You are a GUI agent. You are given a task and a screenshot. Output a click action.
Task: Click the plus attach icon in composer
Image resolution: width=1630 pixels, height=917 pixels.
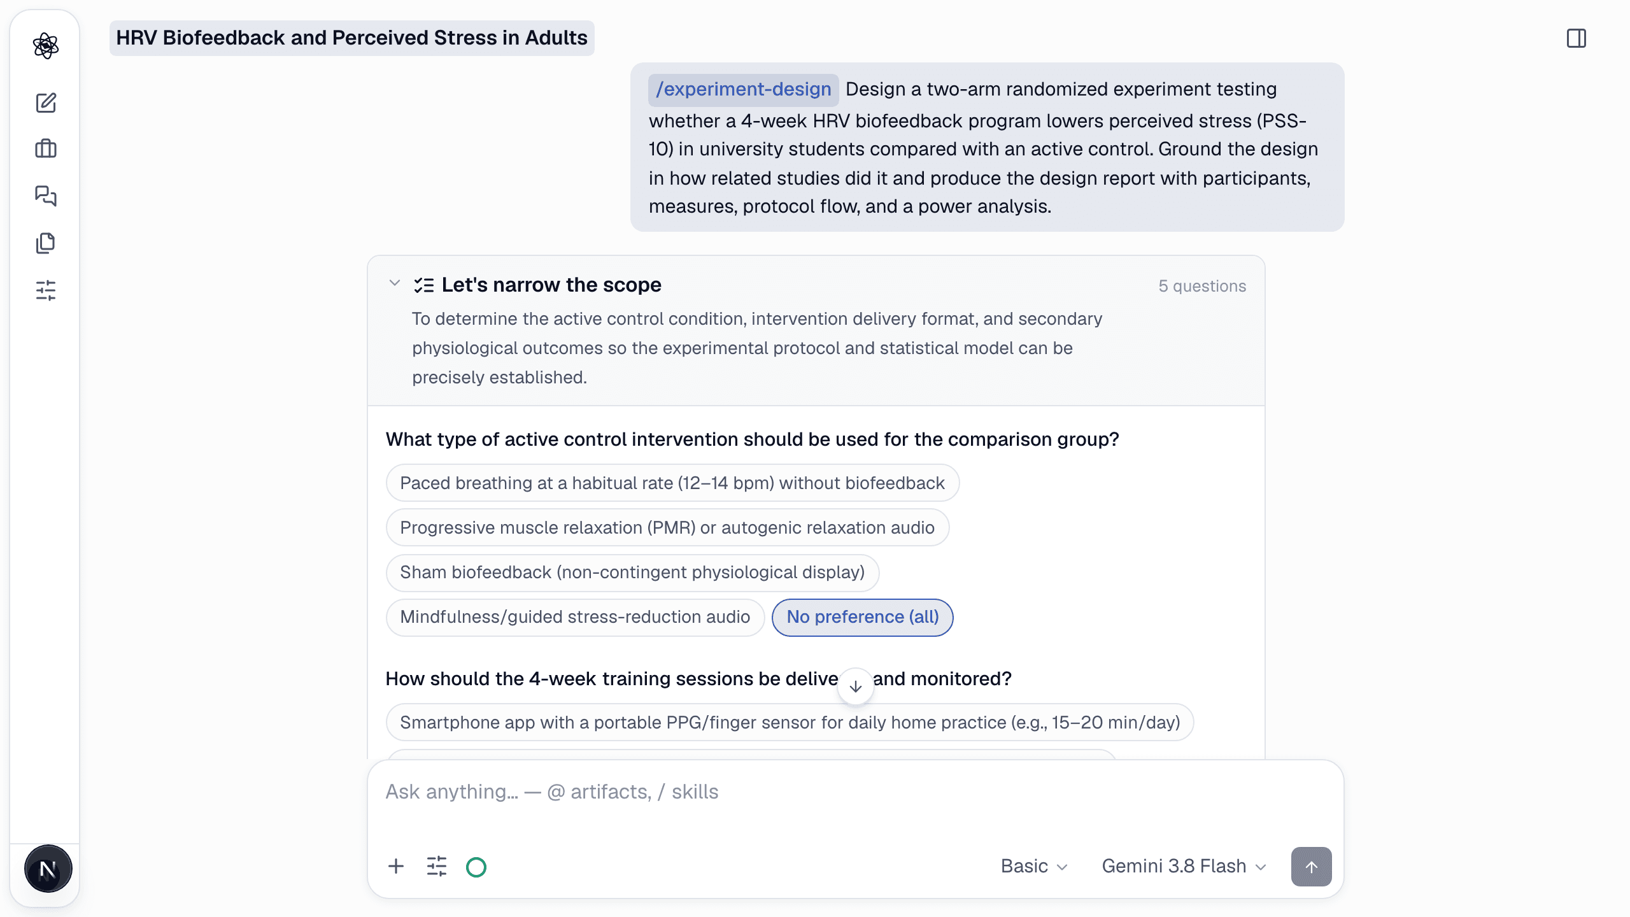pos(396,866)
